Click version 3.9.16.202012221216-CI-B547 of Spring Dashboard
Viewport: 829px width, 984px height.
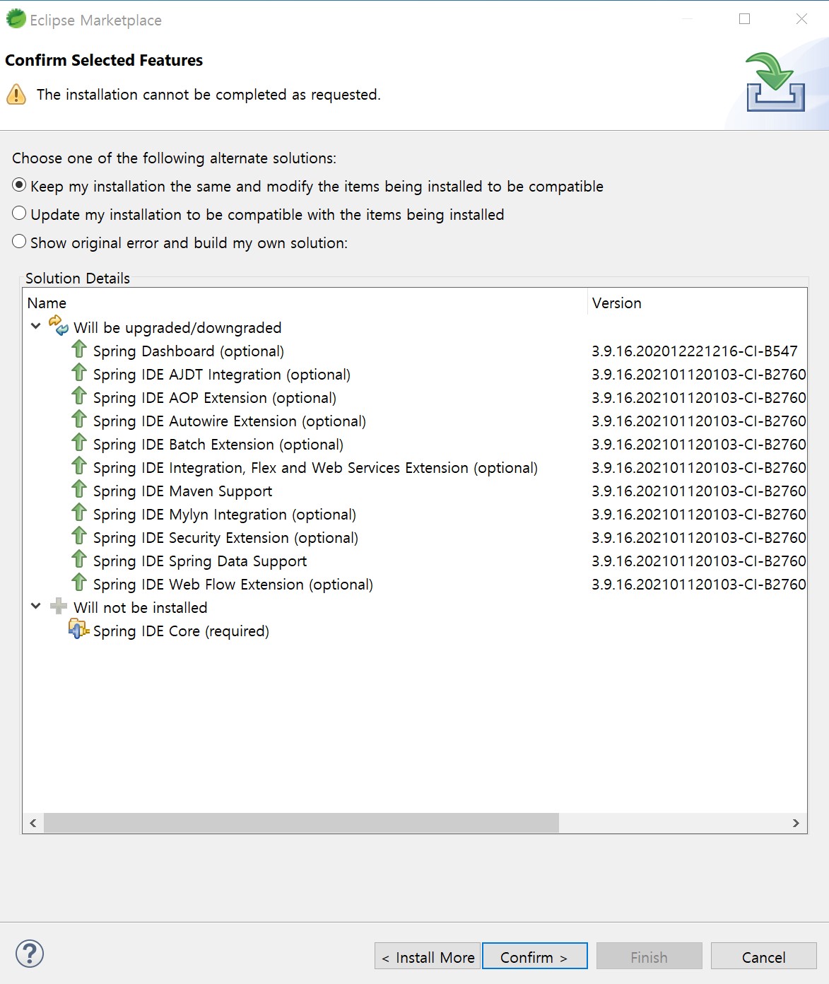(x=695, y=351)
